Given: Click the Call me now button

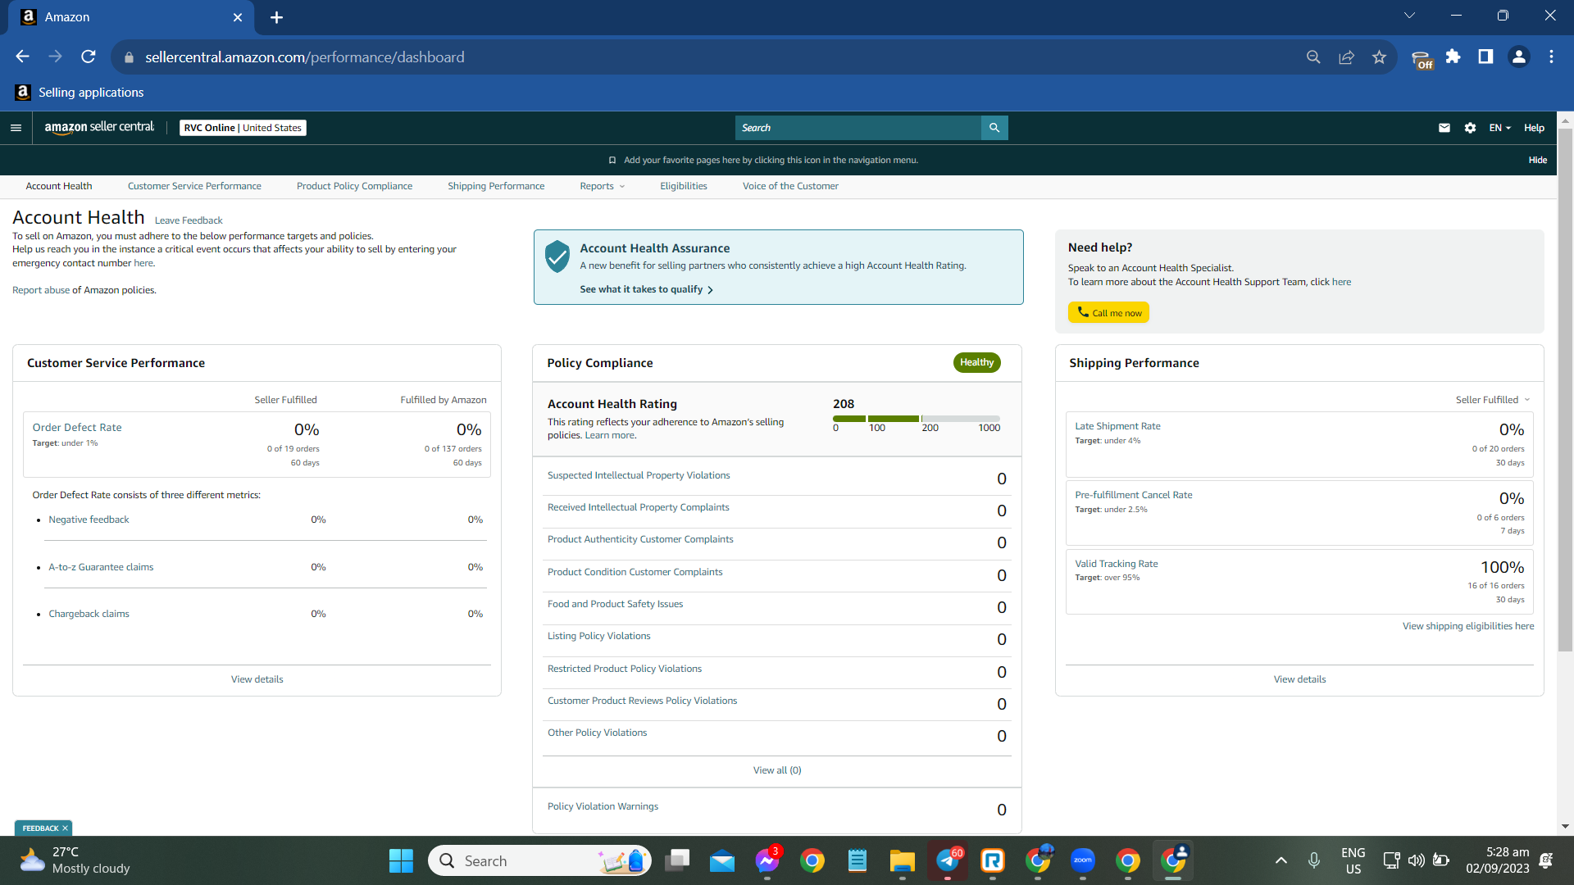Looking at the screenshot, I should click(1108, 312).
